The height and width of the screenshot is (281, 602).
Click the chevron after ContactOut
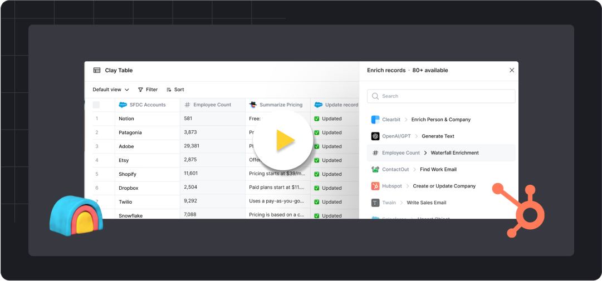[x=415, y=170]
